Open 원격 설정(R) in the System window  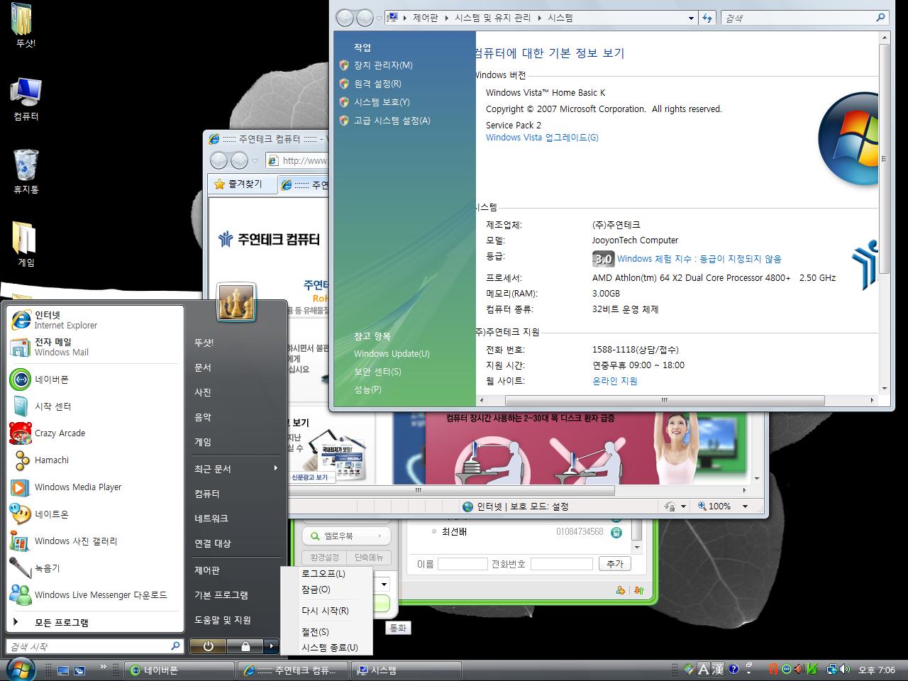[377, 84]
